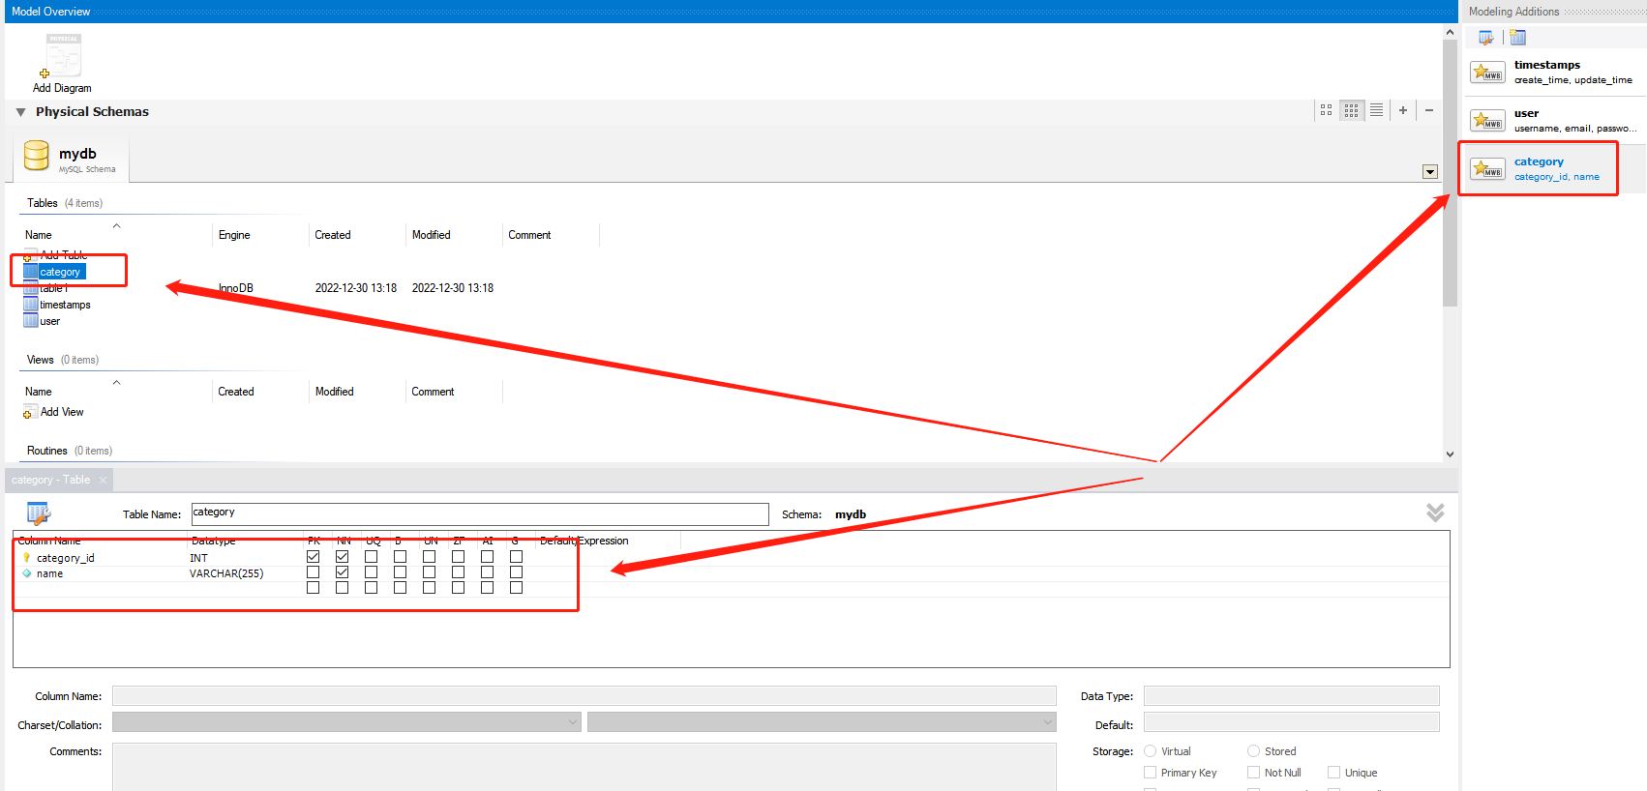Toggle AI checkbox for category_id
1647x791 pixels.
(487, 557)
